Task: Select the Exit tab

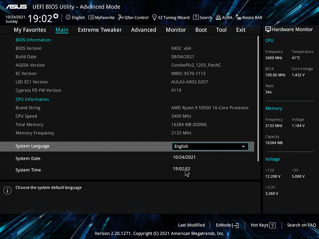Action: tap(240, 30)
